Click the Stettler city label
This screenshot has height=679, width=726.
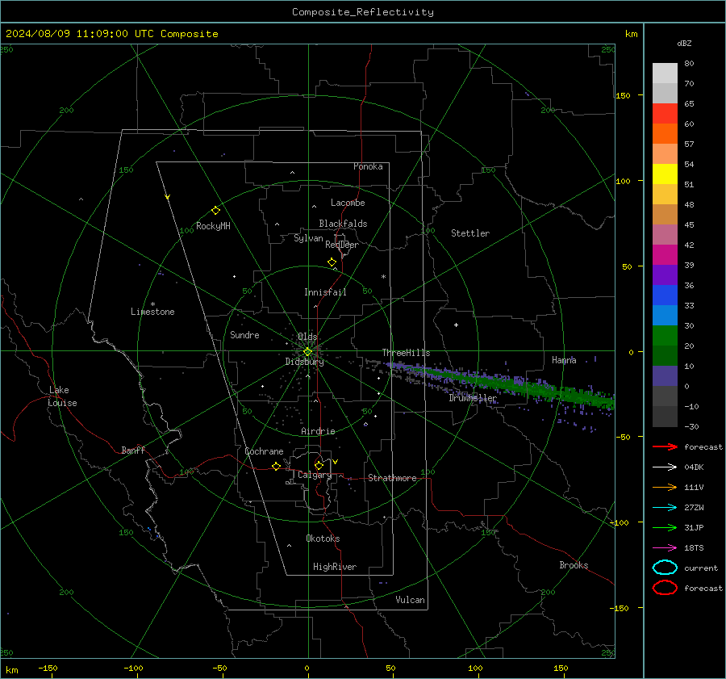[470, 233]
